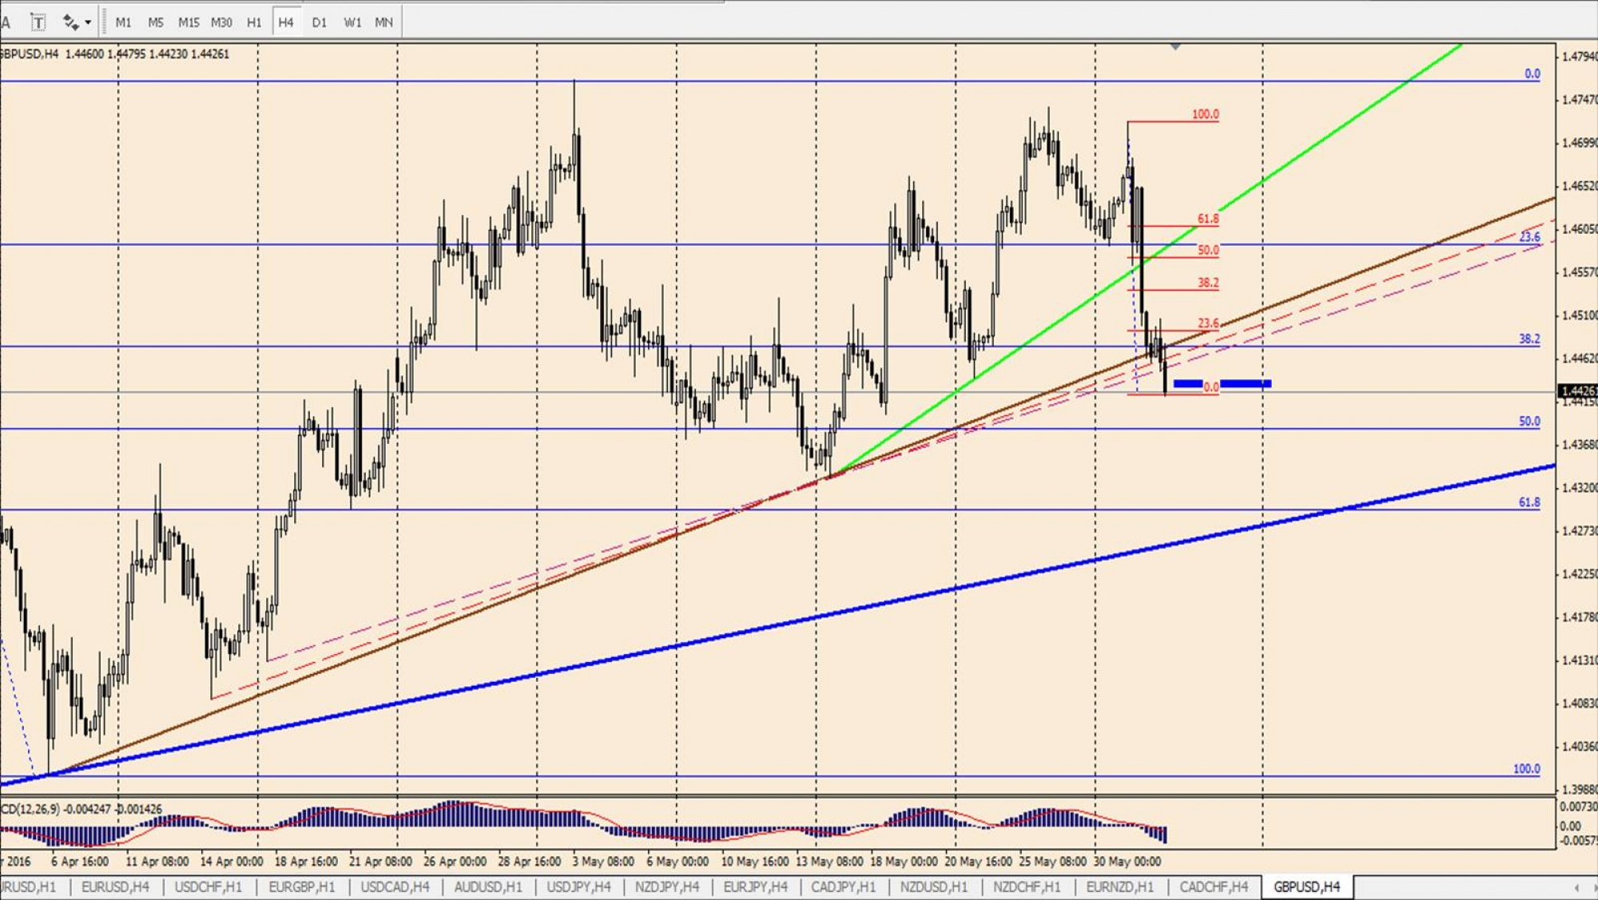Screen dimensions: 1598x900
Task: Toggle the active H4 timeframe button
Action: (286, 22)
